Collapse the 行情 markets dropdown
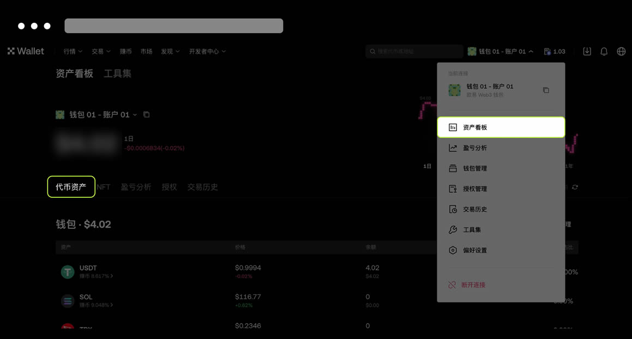This screenshot has width=632, height=339. pos(72,51)
